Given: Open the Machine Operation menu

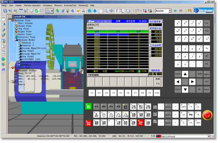Looking at the screenshot, I should click(x=32, y=5).
